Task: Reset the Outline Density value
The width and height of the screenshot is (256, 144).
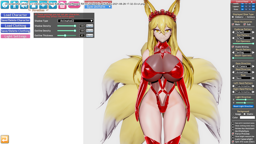Action: point(90,31)
